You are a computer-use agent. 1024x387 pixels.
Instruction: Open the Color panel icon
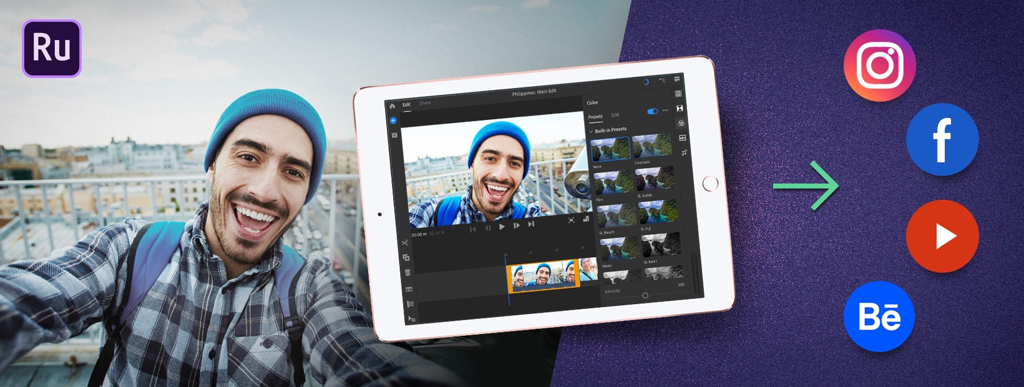click(x=681, y=123)
